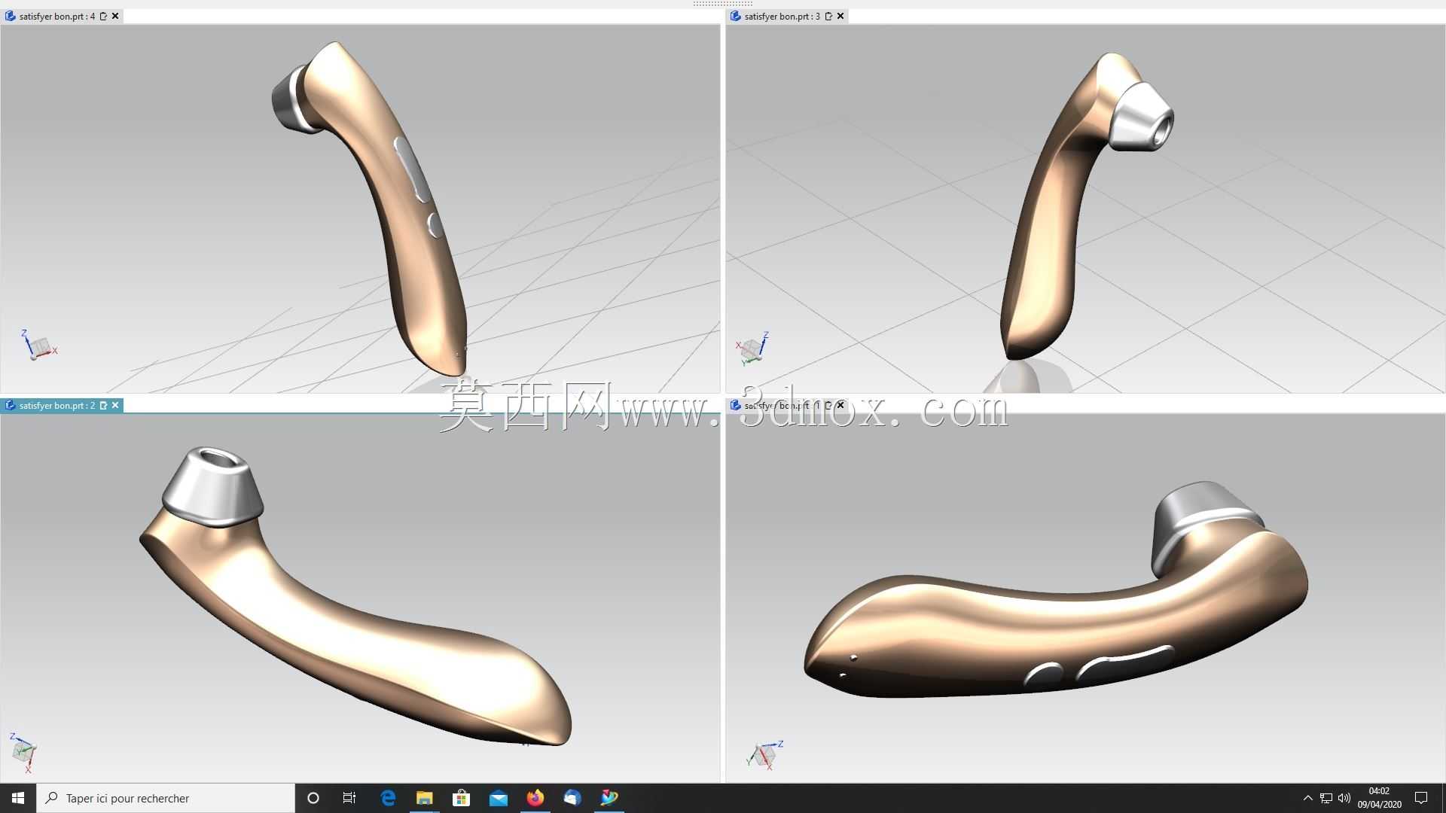Close the satisfyer bon.prt : 4 tab
The image size is (1446, 813).
click(115, 16)
